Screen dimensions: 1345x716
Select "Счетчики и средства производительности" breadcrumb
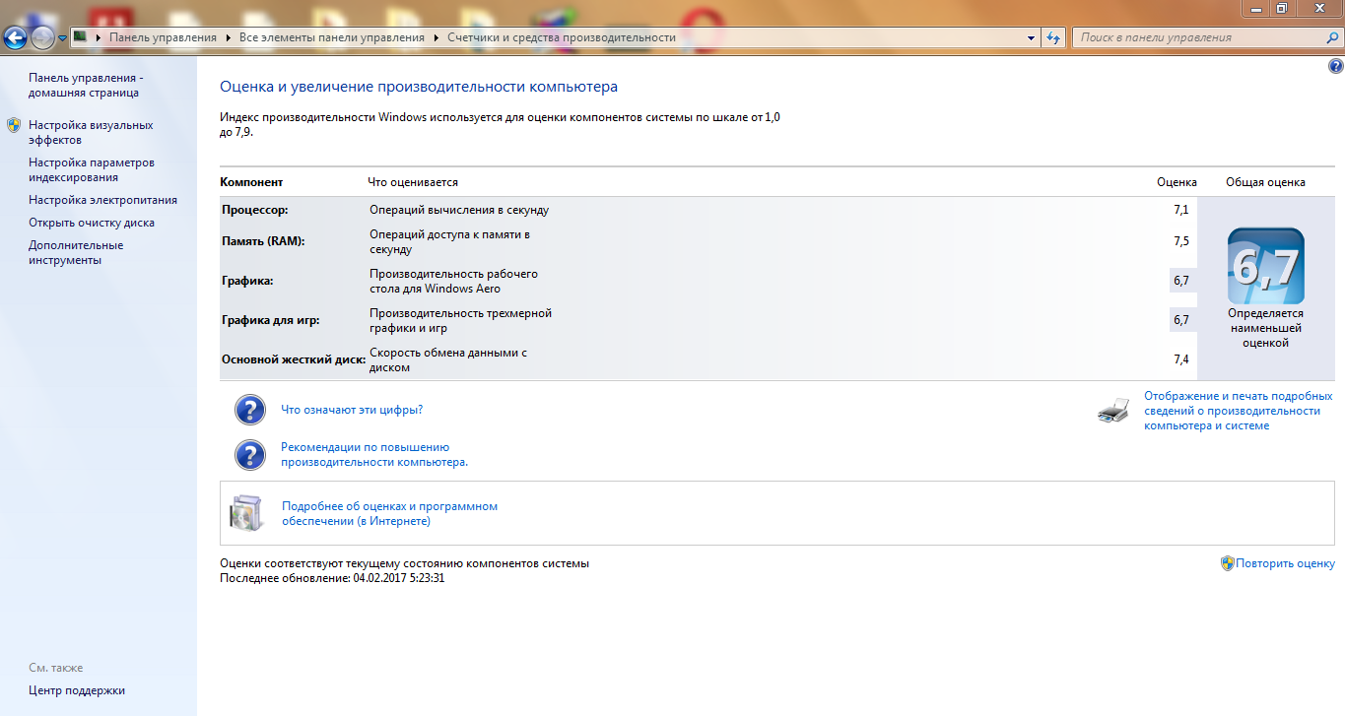tap(562, 37)
